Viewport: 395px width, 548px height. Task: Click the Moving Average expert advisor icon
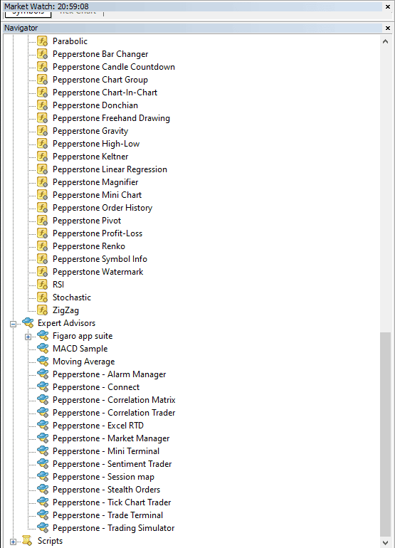pos(43,362)
